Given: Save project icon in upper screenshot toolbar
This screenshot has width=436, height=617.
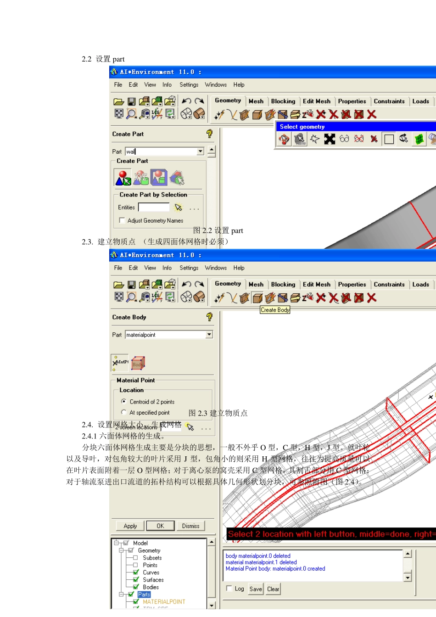Looking at the screenshot, I should pyautogui.click(x=132, y=101).
